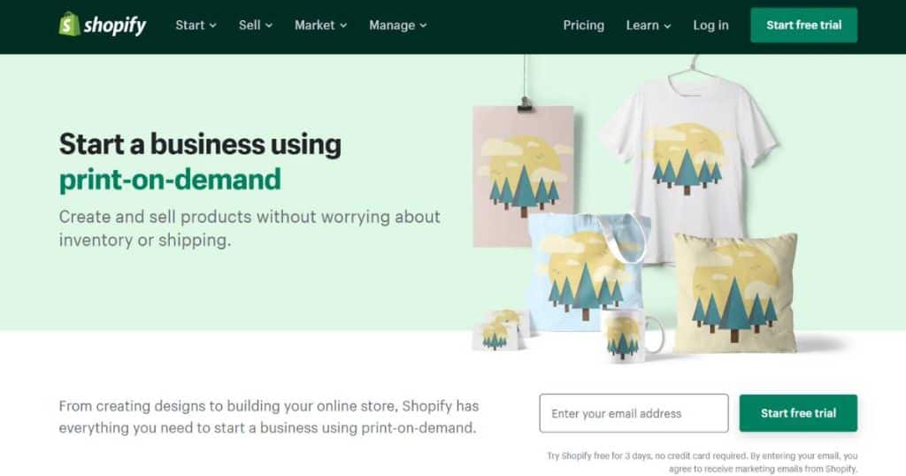The width and height of the screenshot is (906, 476).
Task: Open the Log in link
Action: [x=710, y=26]
